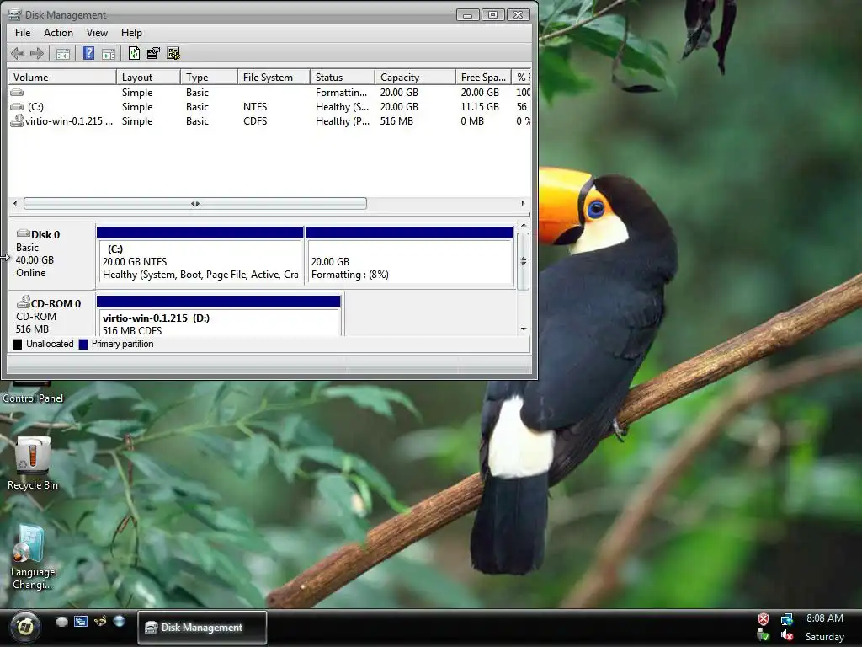Click the black Unallocated legend swatch

coord(18,344)
